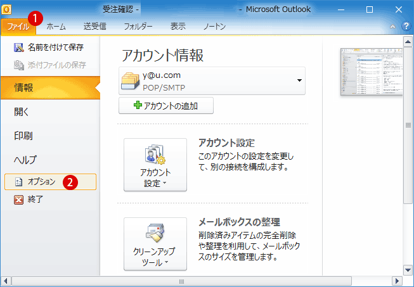Open Help with the question mark icon

406,26
